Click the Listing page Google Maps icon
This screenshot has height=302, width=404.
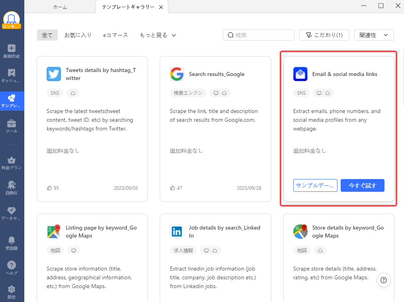point(54,232)
